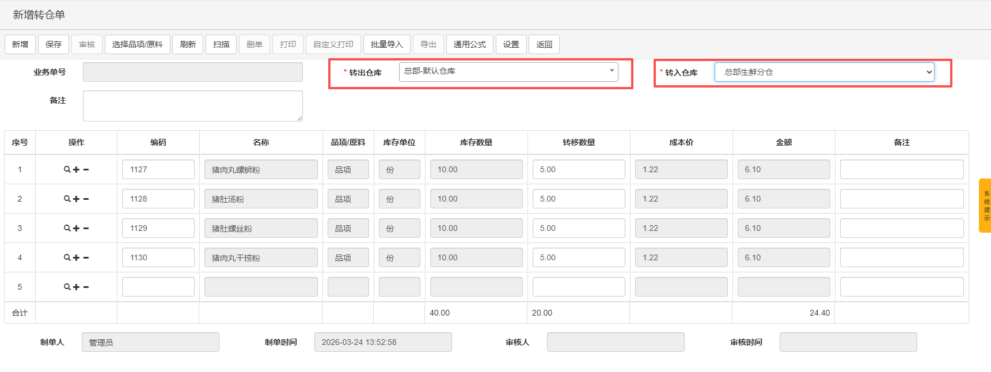Click the plus icon in row 2

coord(76,199)
